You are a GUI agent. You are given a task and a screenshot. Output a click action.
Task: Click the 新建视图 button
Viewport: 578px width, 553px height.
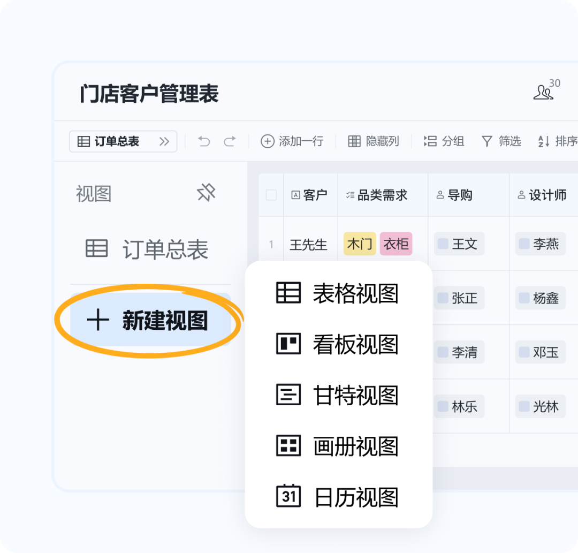coord(148,319)
